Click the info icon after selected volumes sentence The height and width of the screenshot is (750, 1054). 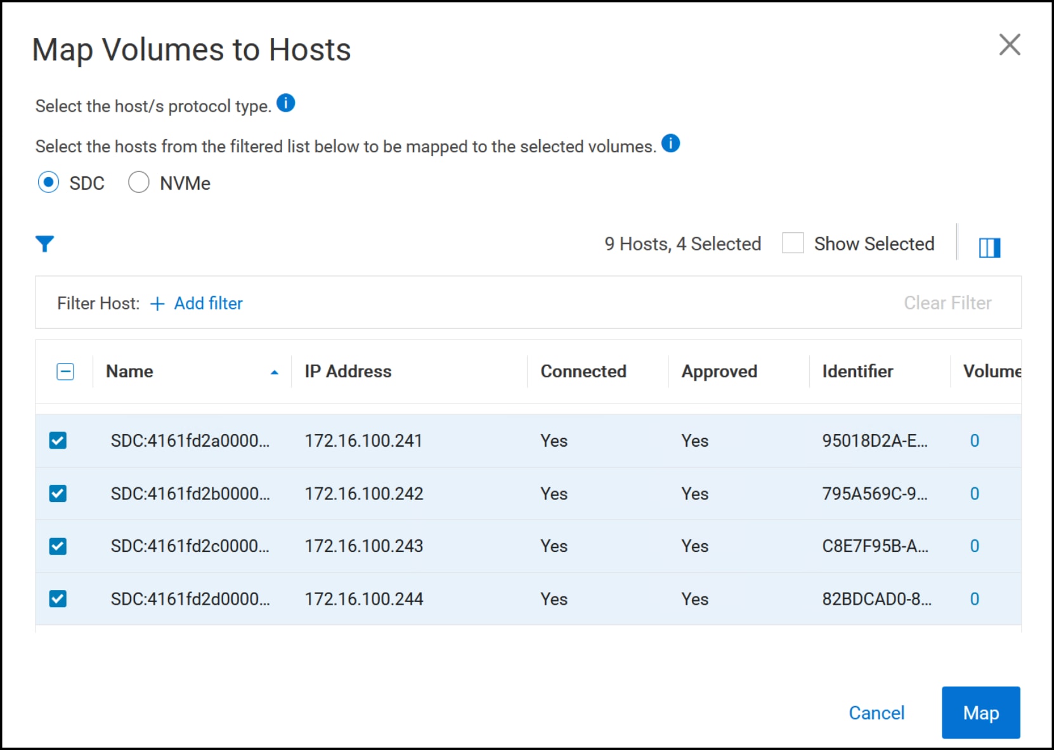tap(670, 143)
